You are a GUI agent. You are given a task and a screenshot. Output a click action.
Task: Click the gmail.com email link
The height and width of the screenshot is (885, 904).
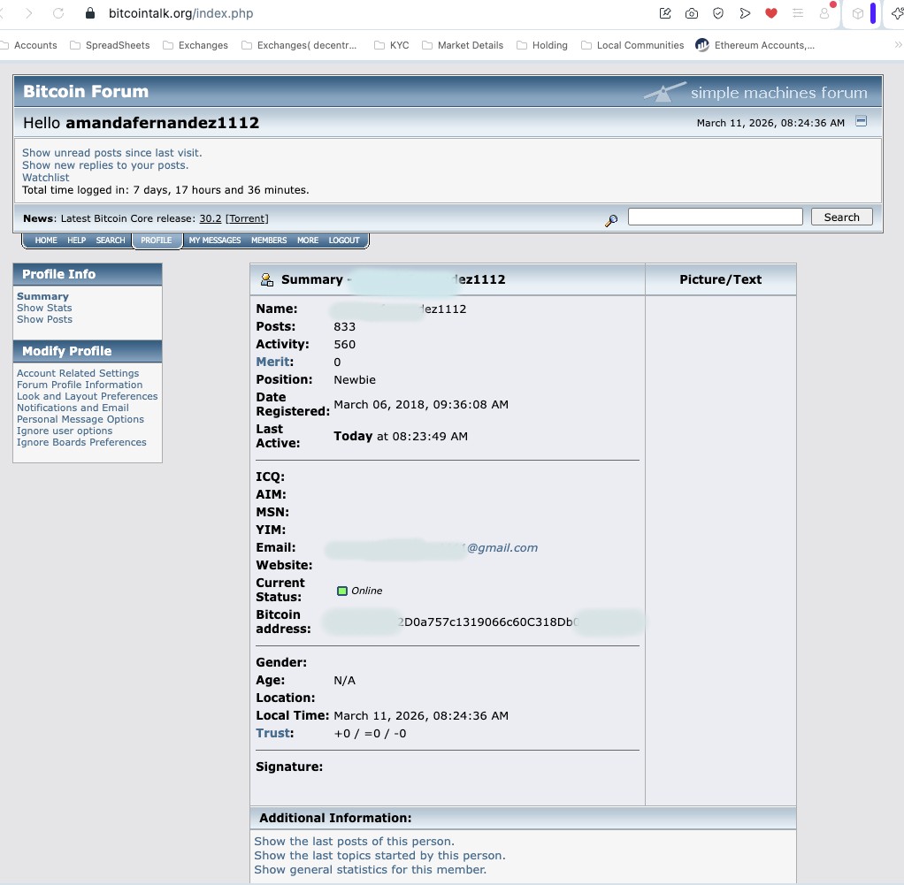click(502, 548)
